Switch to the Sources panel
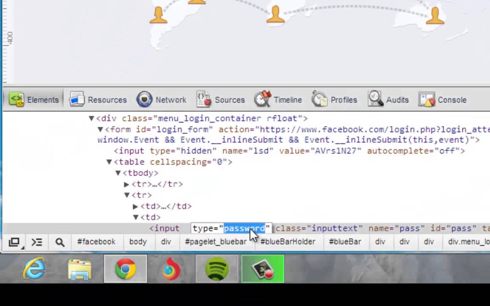The image size is (490, 306). (221, 99)
